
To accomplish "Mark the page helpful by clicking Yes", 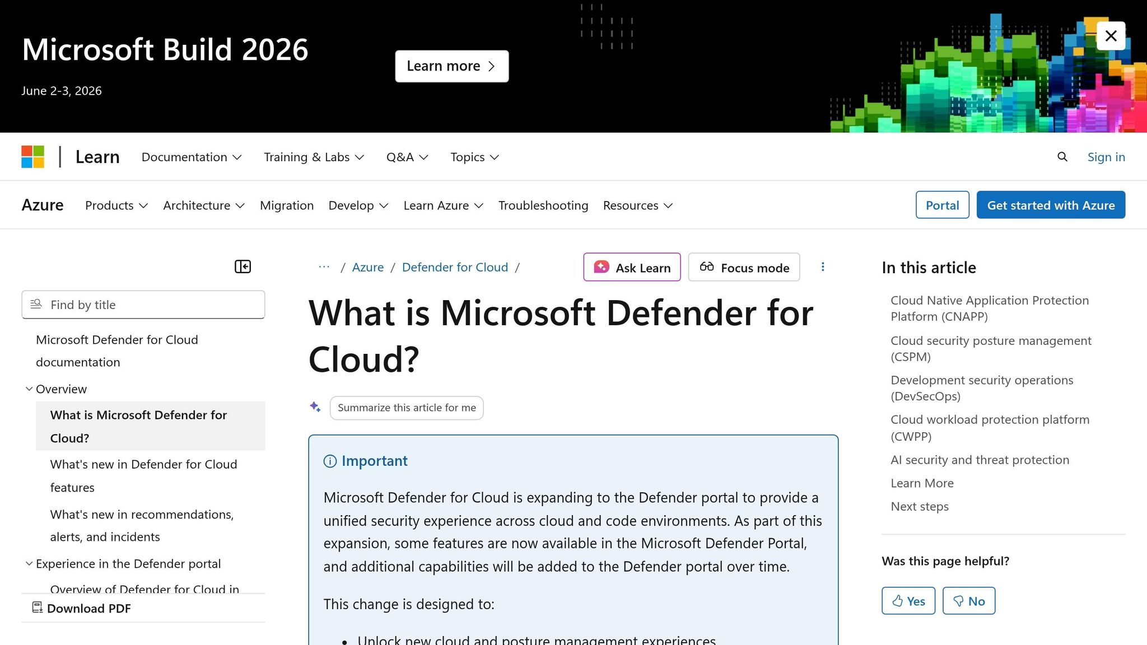I will 908,600.
